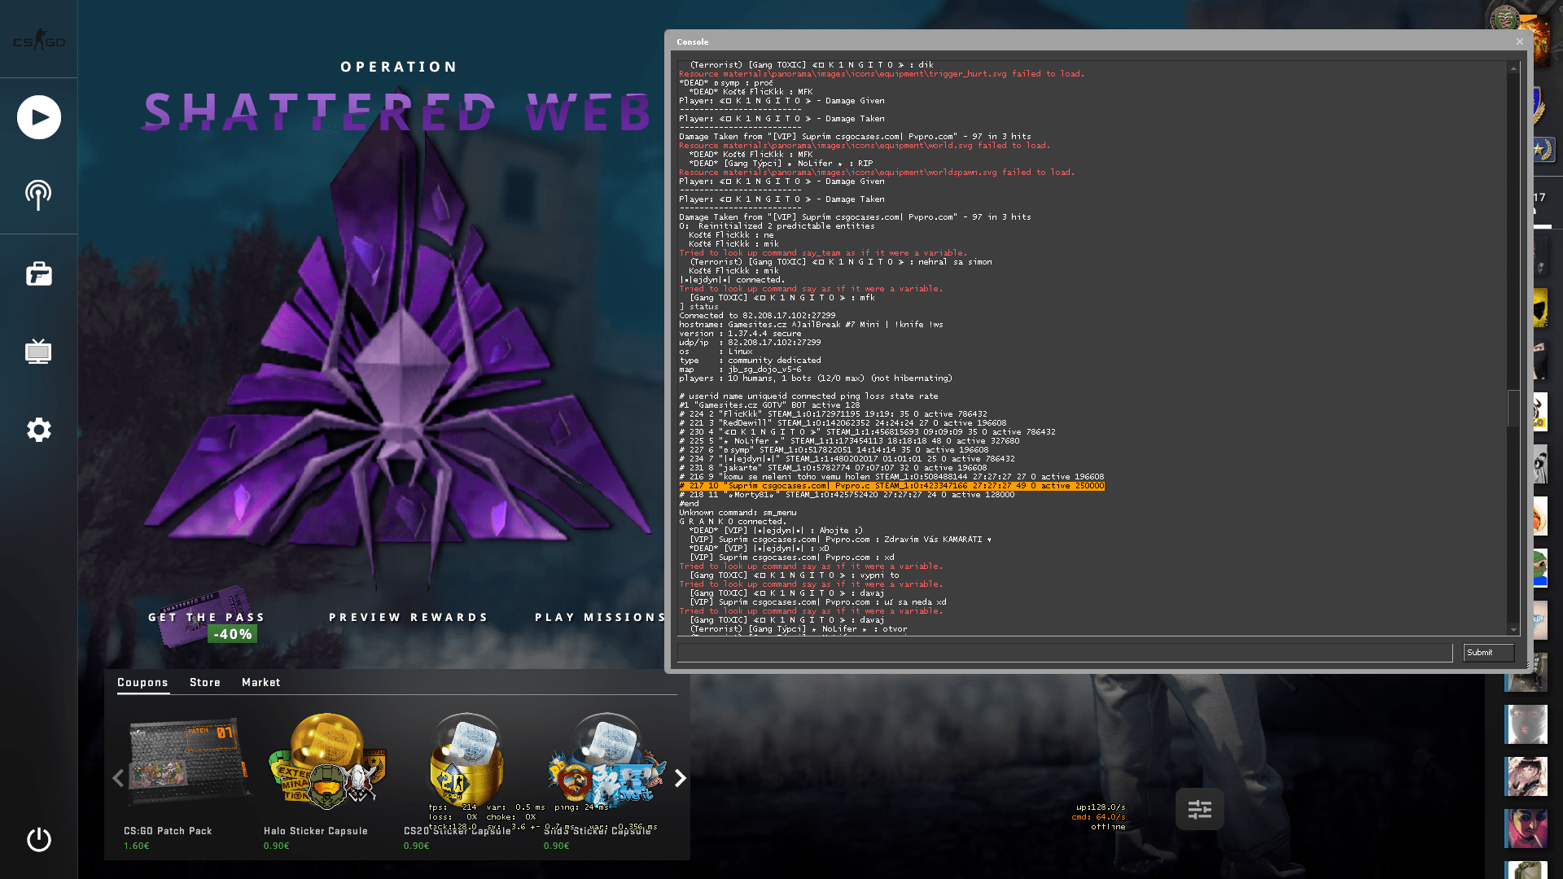Open the Market tab
Image resolution: width=1563 pixels, height=879 pixels.
coord(260,682)
